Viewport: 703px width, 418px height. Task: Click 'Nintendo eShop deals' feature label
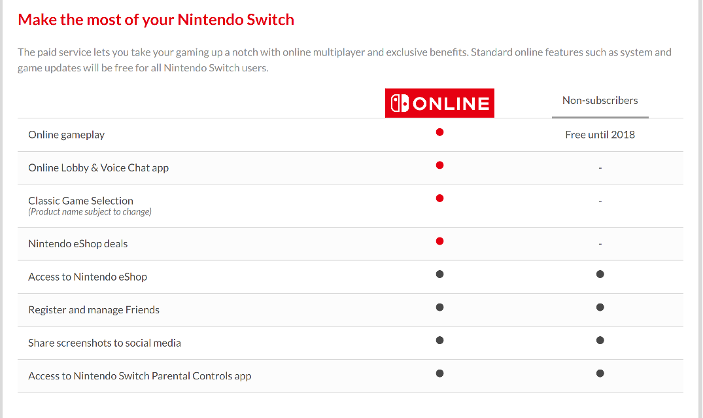tap(78, 244)
